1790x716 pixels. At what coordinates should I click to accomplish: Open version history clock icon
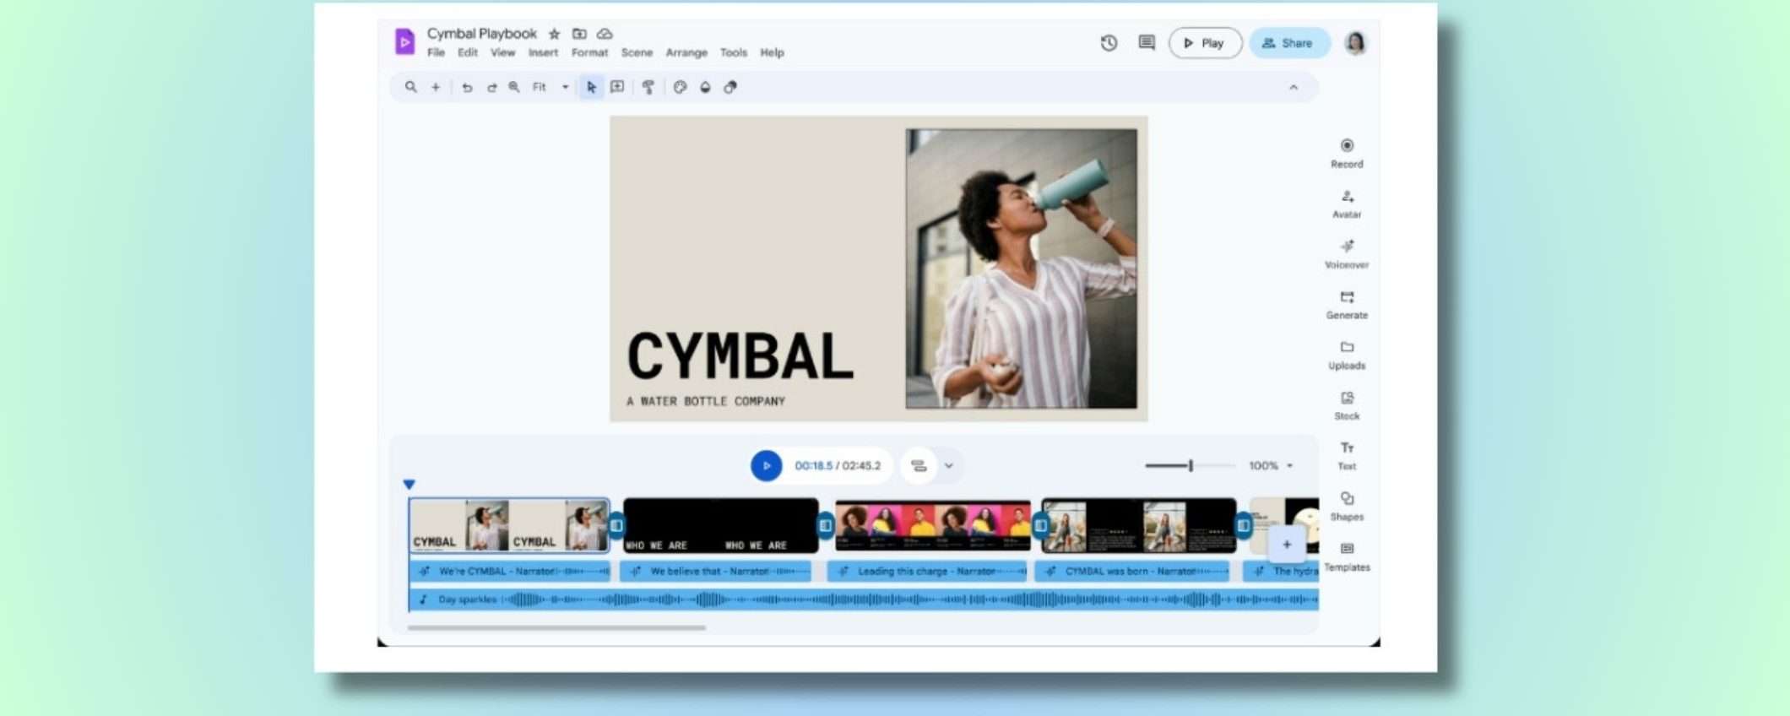coord(1109,43)
